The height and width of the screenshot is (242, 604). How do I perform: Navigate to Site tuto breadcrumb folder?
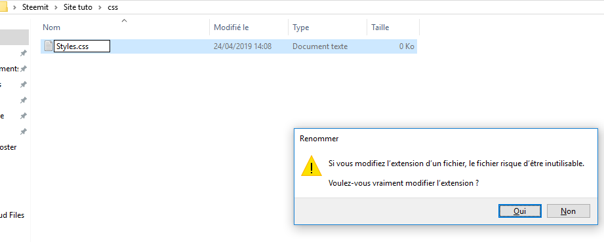click(x=78, y=7)
